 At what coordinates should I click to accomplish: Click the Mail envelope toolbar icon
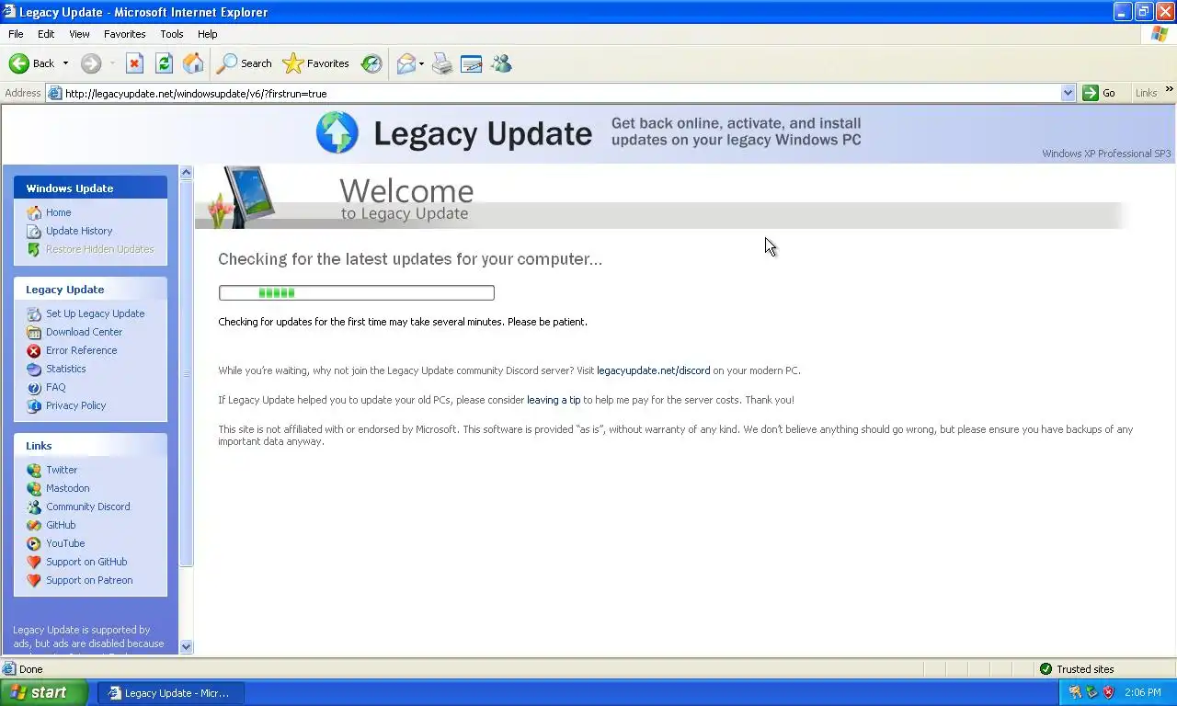(406, 63)
